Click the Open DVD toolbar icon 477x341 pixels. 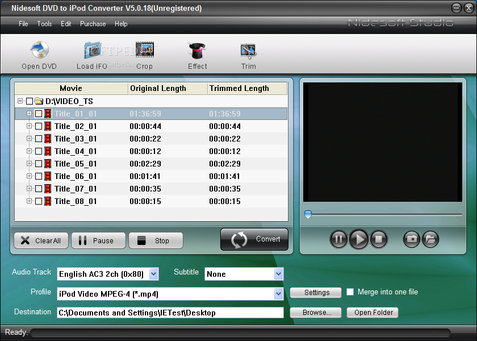(x=39, y=50)
